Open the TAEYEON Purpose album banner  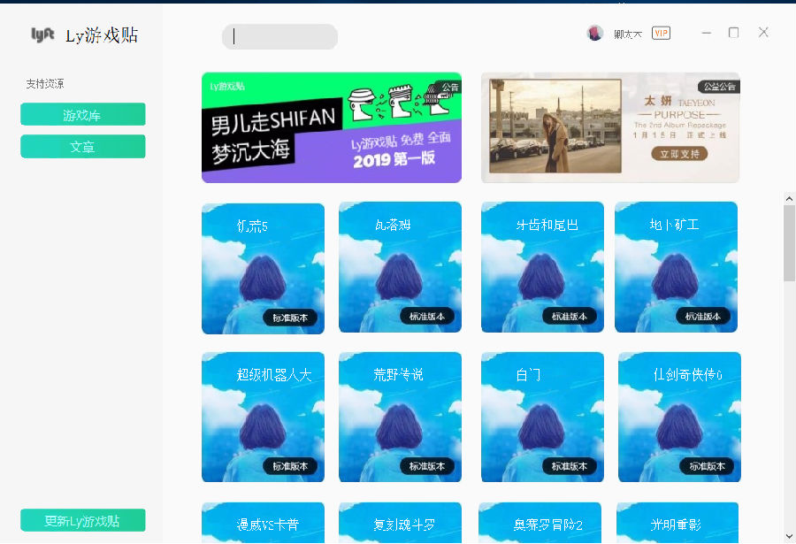[610, 127]
